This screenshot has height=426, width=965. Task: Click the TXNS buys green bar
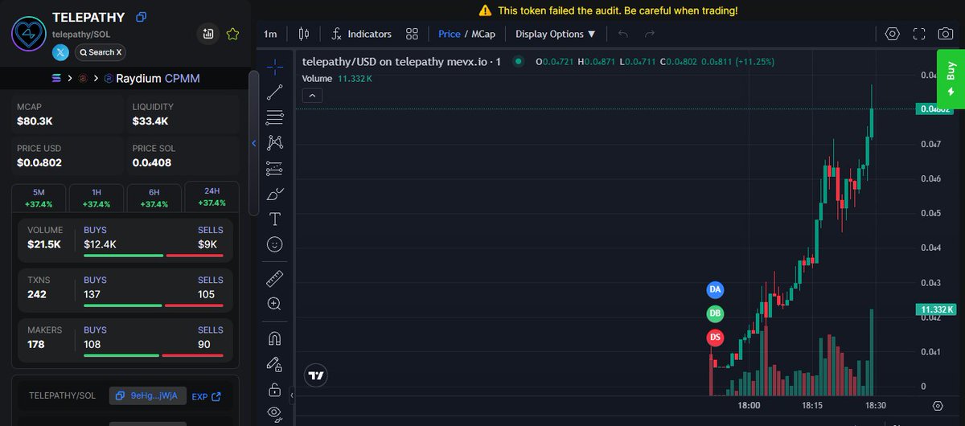click(x=124, y=305)
